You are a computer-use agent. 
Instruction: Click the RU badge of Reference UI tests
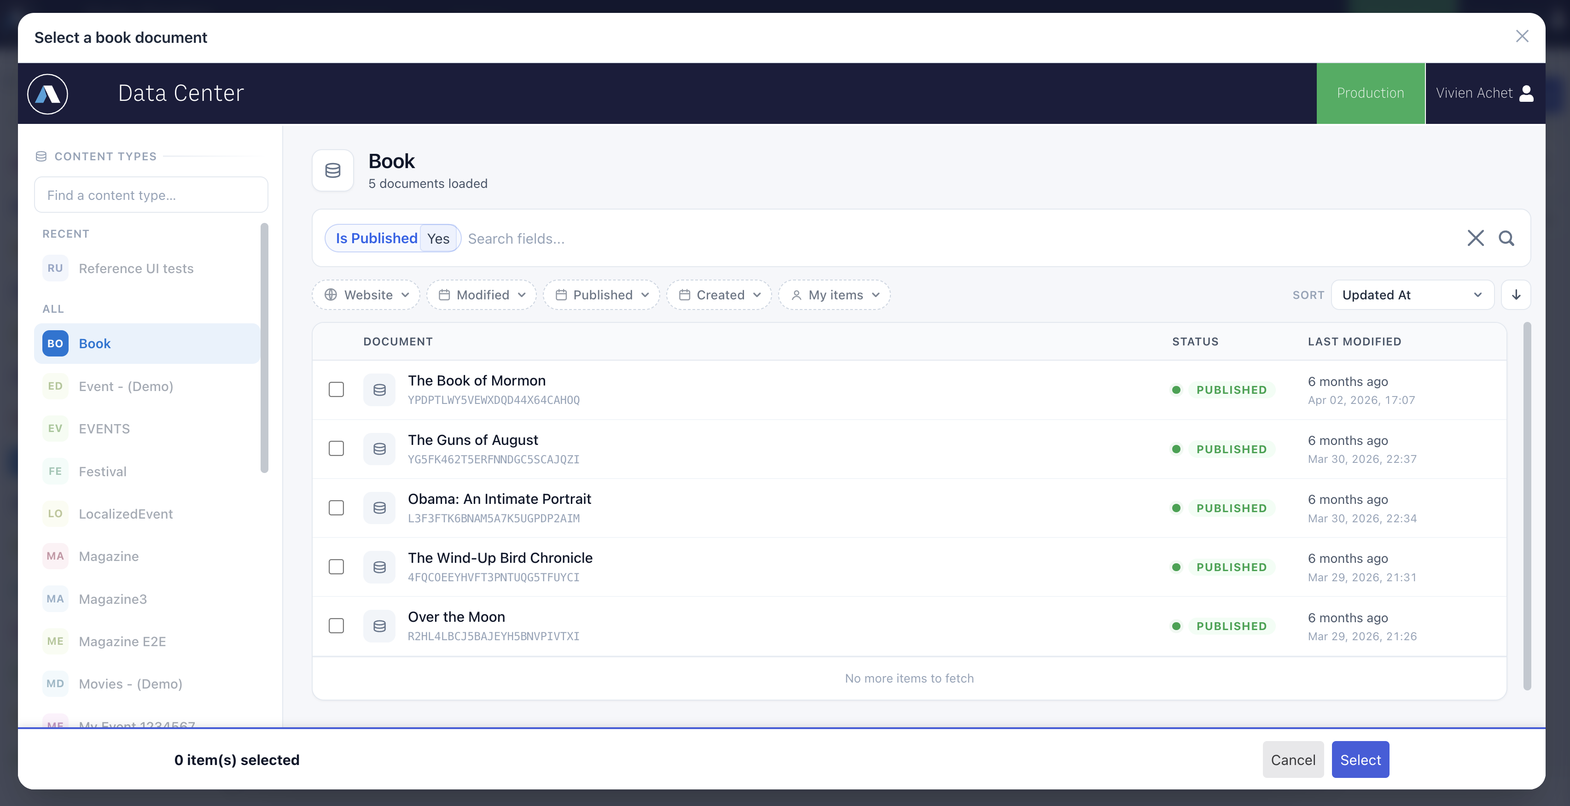click(x=55, y=268)
